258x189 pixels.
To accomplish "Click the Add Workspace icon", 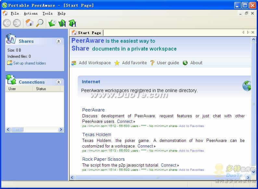I will tap(74, 63).
